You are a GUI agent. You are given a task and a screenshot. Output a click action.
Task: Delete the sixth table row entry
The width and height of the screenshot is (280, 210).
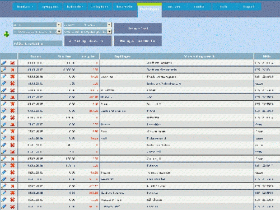[x=12, y=97]
